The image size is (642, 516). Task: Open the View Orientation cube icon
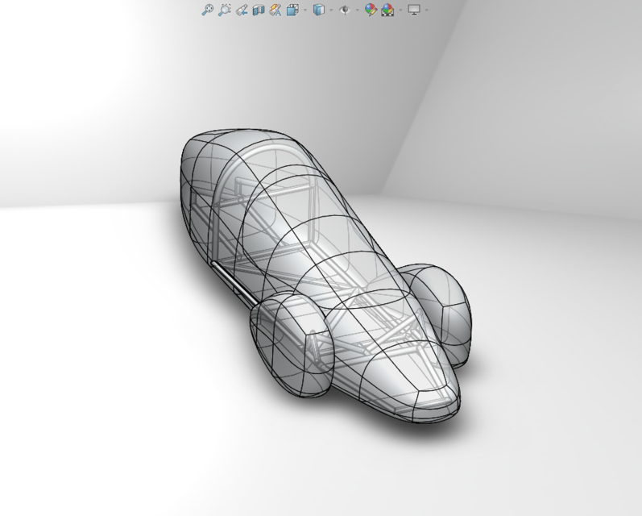click(x=292, y=10)
